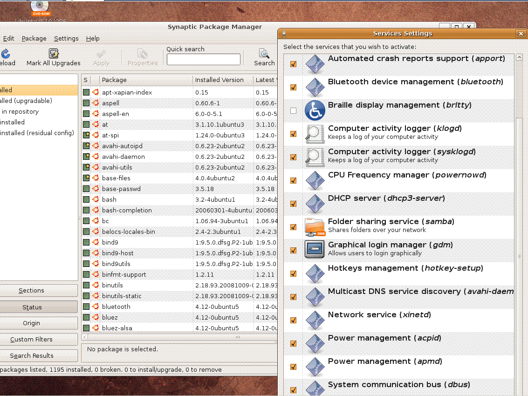Click the services list scroll up arrow
The height and width of the screenshot is (396, 528).
pos(519,57)
